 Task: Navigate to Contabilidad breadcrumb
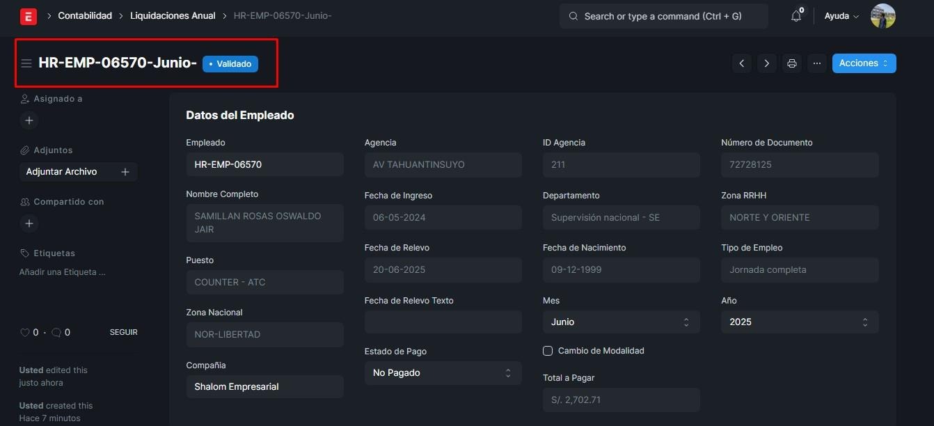pyautogui.click(x=85, y=16)
